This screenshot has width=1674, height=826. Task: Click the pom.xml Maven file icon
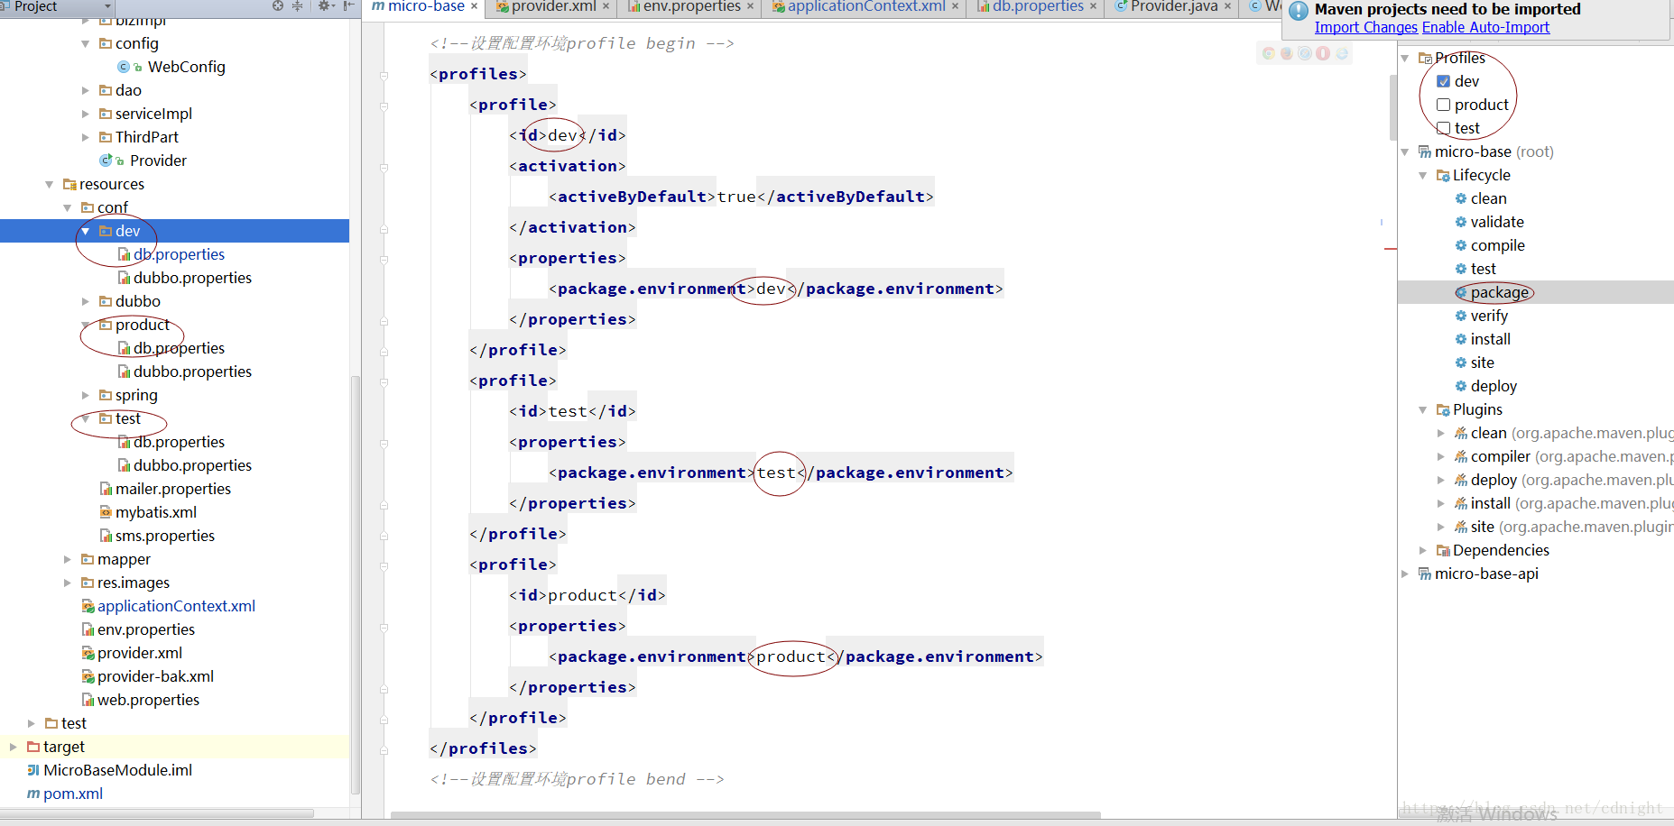[x=33, y=794]
